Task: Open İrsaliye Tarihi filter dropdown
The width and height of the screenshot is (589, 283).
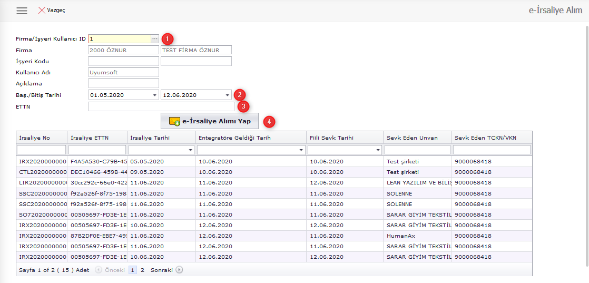Action: [190, 150]
